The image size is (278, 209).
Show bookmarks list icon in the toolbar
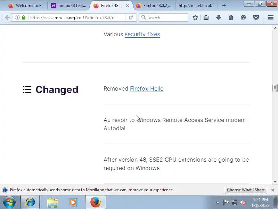point(206,17)
